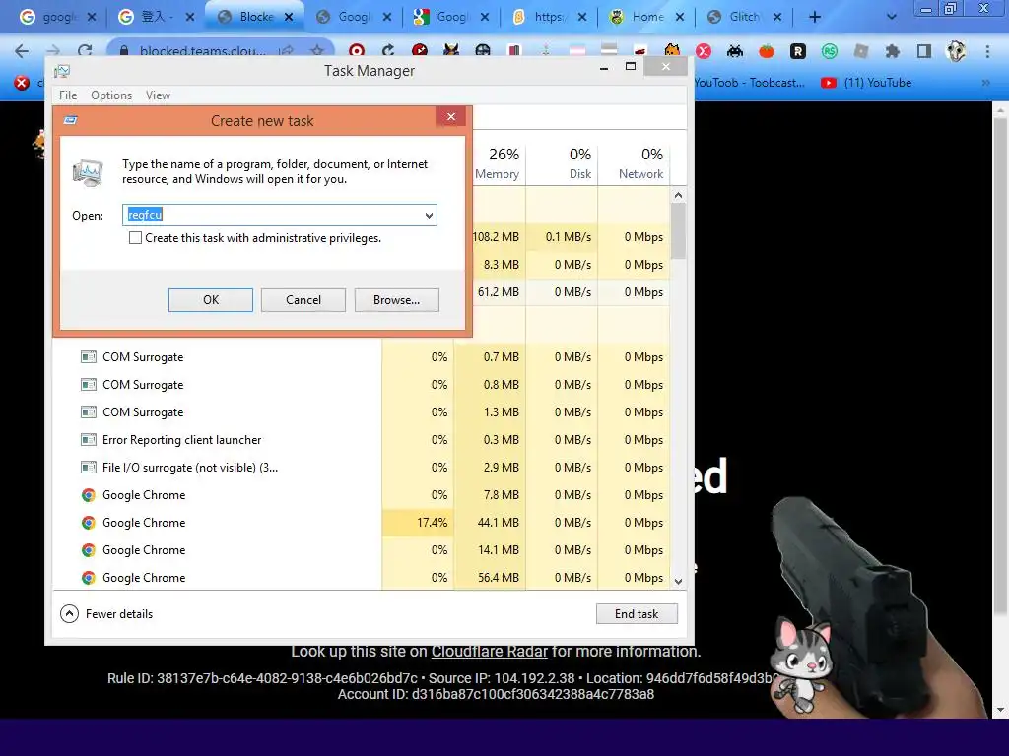This screenshot has width=1009, height=756.
Task: Click the YouTube bookmark icon
Action: coord(828,83)
